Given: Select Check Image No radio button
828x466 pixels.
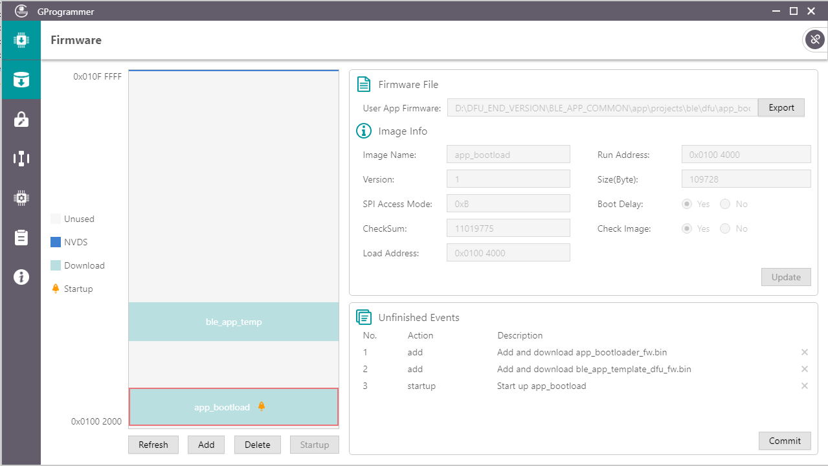Looking at the screenshot, I should [725, 228].
